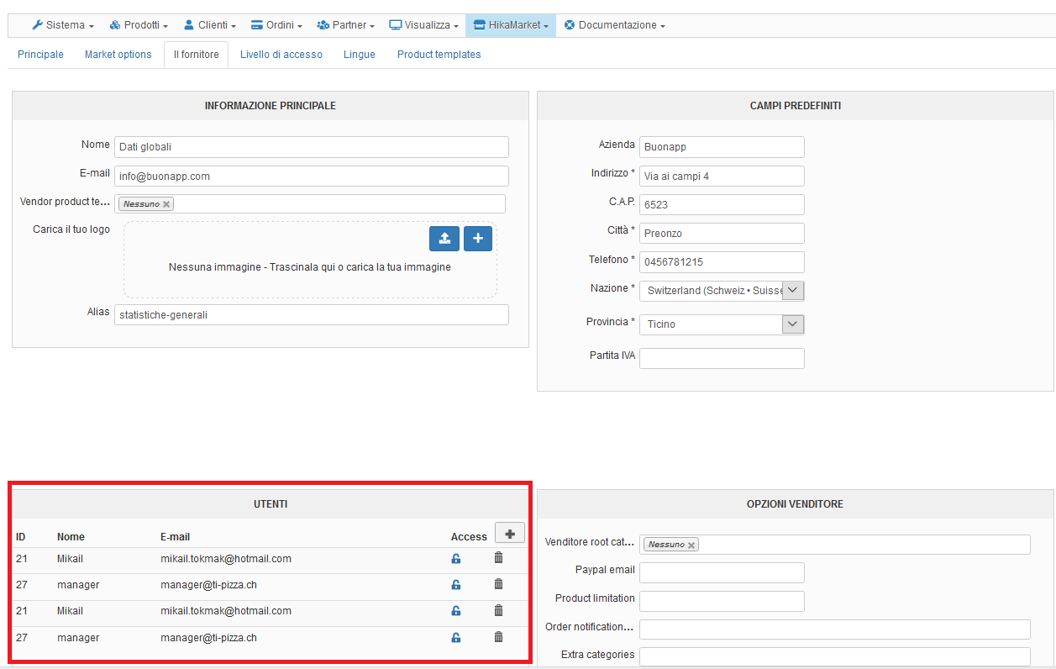Click the Campi Predefiniti panel heading

coord(796,106)
